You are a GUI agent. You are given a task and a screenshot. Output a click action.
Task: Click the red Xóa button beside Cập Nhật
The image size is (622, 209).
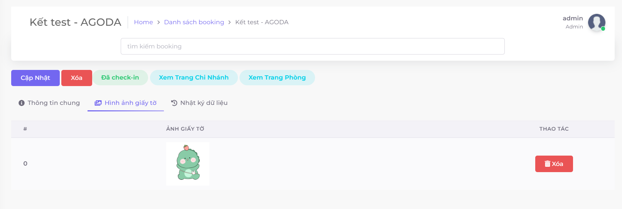pos(76,78)
